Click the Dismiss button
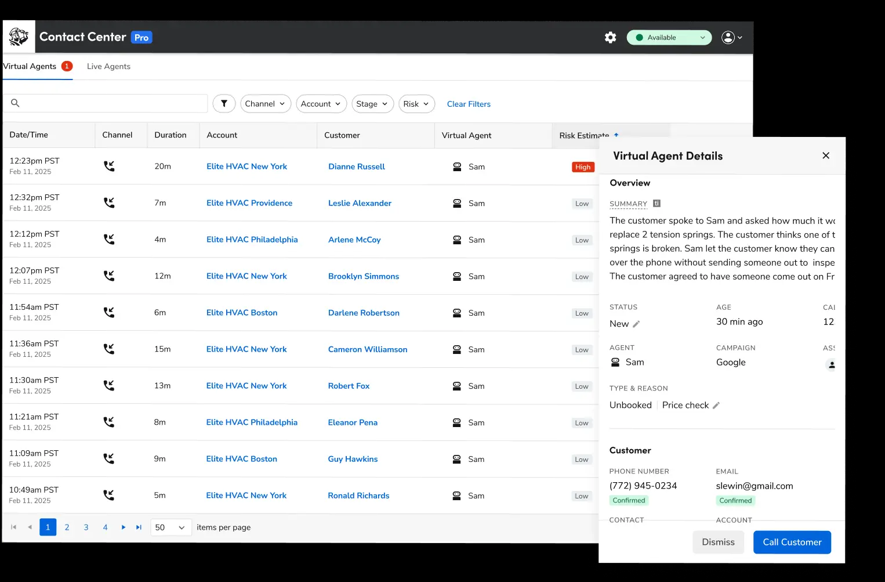The height and width of the screenshot is (582, 885). 718,542
